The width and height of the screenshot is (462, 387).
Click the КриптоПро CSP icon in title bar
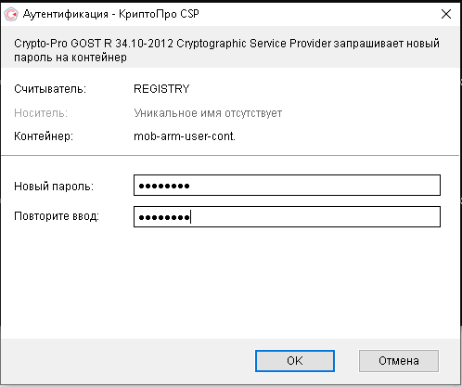[x=11, y=14]
